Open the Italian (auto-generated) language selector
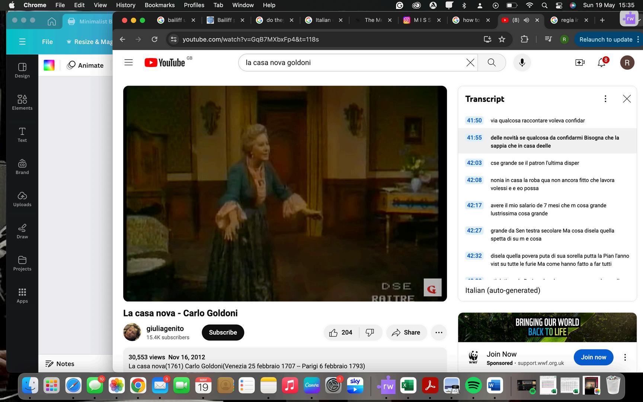This screenshot has width=643, height=402. click(x=503, y=290)
